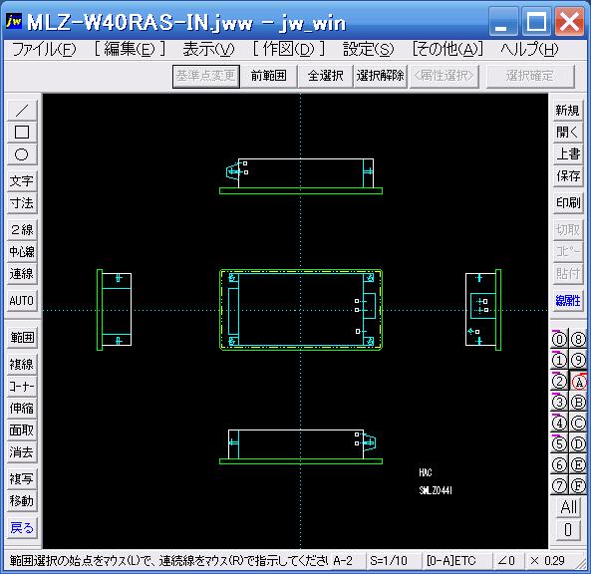Toggle layer B button
Viewport: 591px width, 574px height.
point(578,403)
